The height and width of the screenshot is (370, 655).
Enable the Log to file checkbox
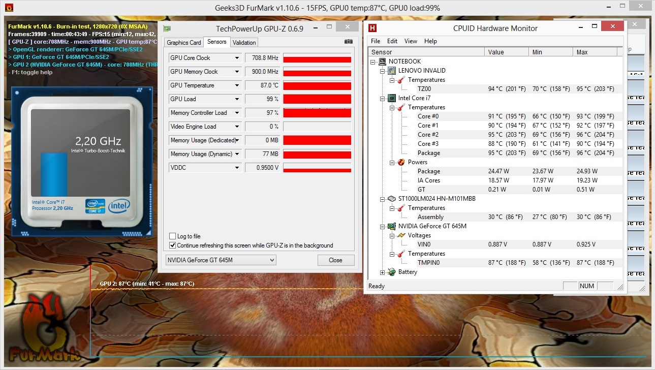tap(172, 236)
